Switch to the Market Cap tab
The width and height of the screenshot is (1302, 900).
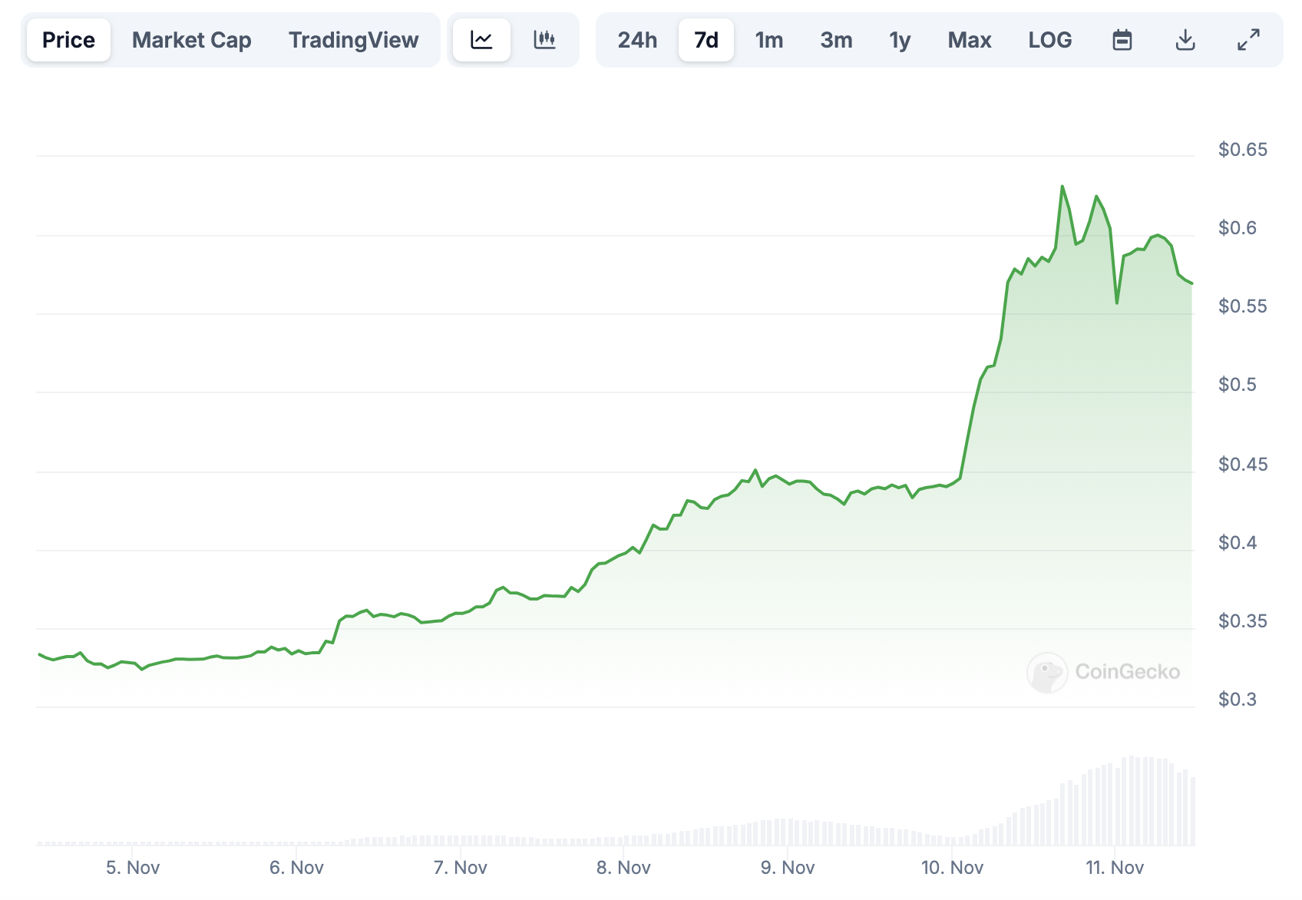(x=192, y=40)
